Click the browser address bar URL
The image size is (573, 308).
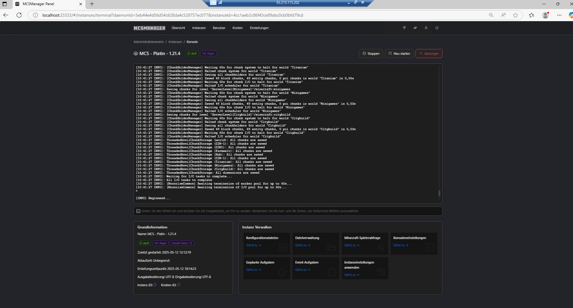pos(173,15)
